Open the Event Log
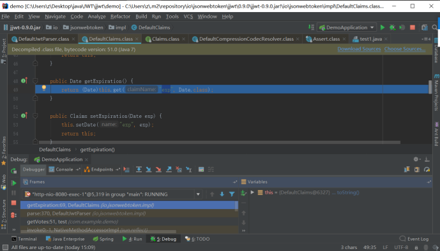This screenshot has height=251, width=440. click(x=414, y=239)
